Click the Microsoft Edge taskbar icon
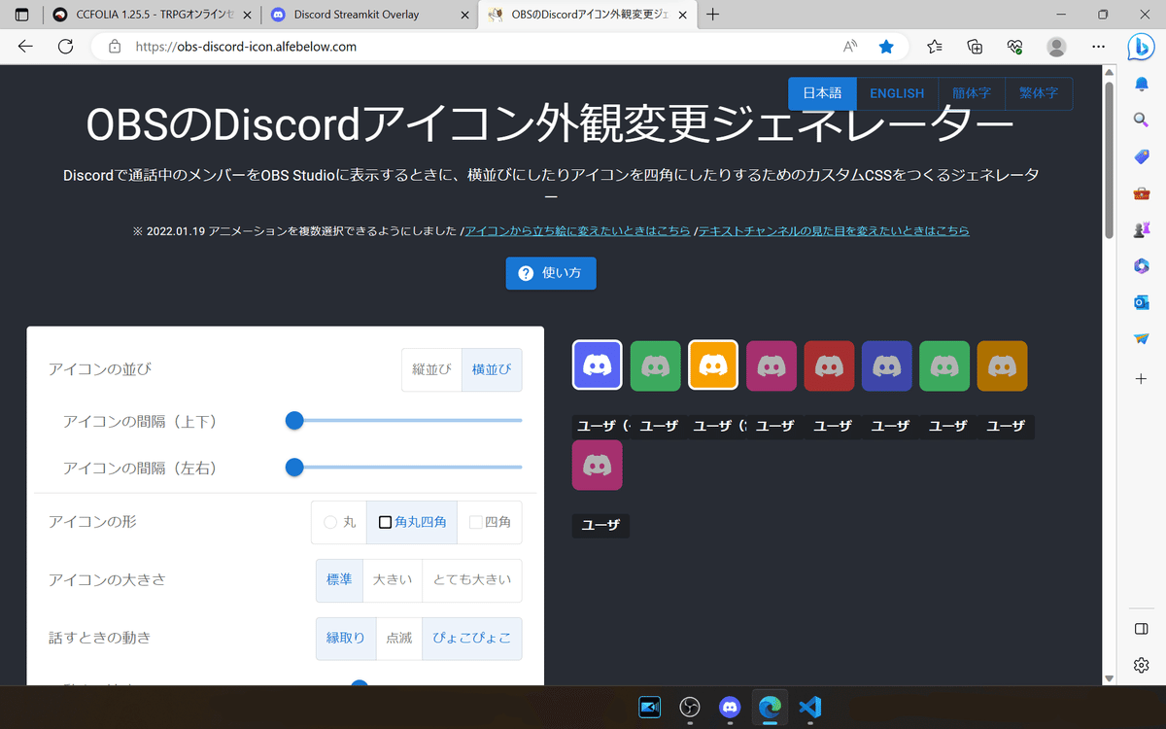 (x=770, y=707)
